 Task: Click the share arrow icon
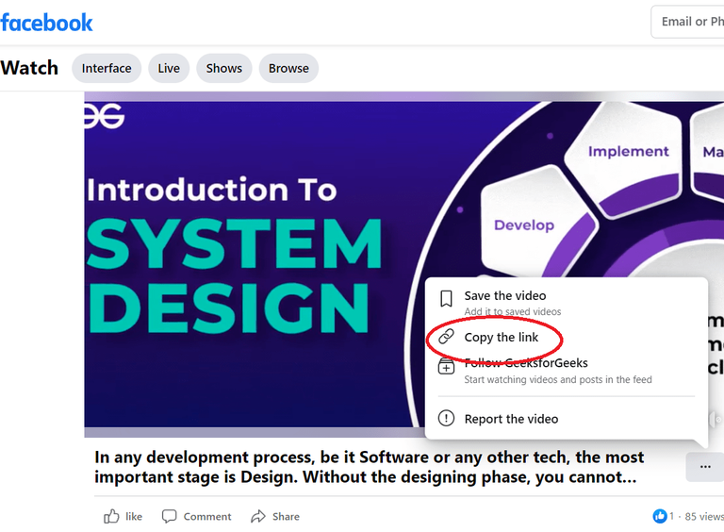(x=258, y=516)
